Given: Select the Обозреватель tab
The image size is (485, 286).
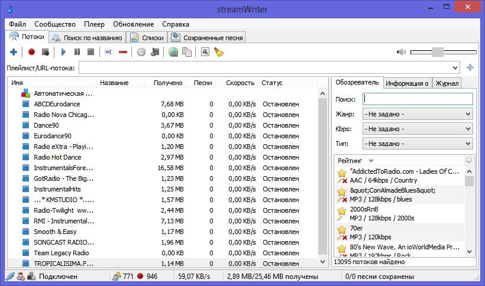Looking at the screenshot, I should click(357, 82).
